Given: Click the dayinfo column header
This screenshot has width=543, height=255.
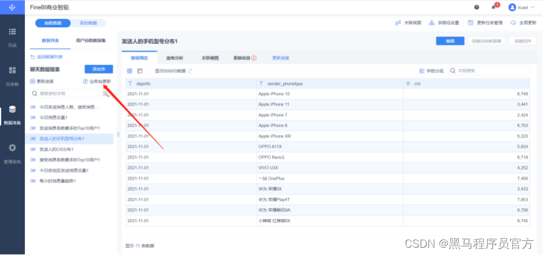Looking at the screenshot, I should coord(191,84).
